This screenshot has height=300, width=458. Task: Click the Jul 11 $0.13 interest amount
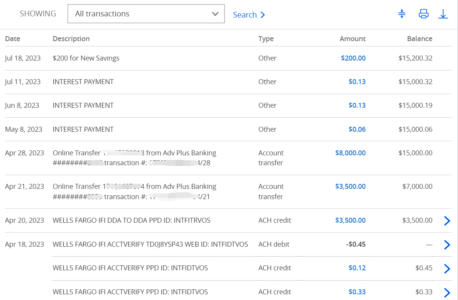[x=357, y=82]
